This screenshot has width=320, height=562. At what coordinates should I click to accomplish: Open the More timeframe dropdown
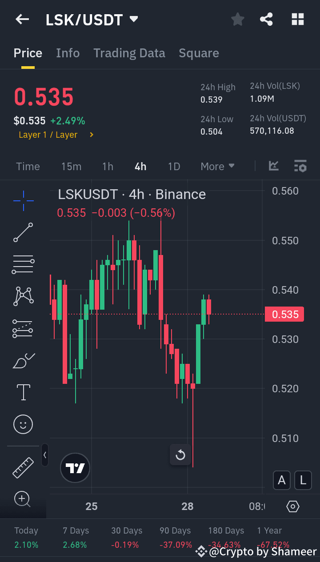pyautogui.click(x=217, y=166)
